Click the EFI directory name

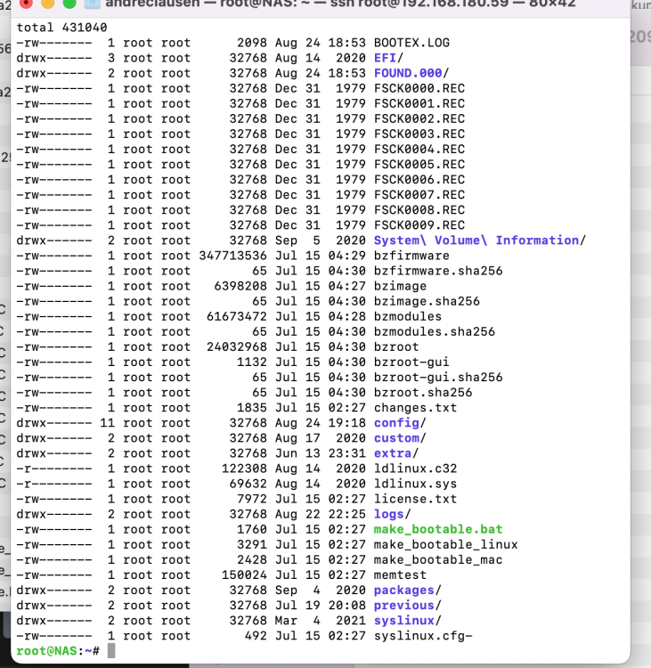coord(385,58)
